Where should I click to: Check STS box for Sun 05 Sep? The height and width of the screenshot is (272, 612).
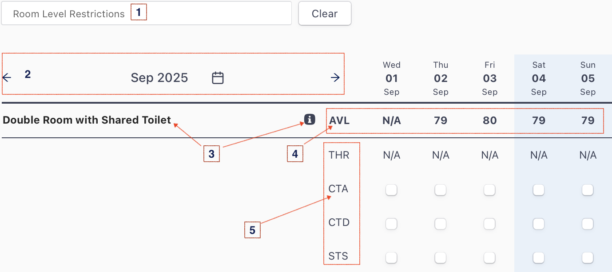click(588, 258)
